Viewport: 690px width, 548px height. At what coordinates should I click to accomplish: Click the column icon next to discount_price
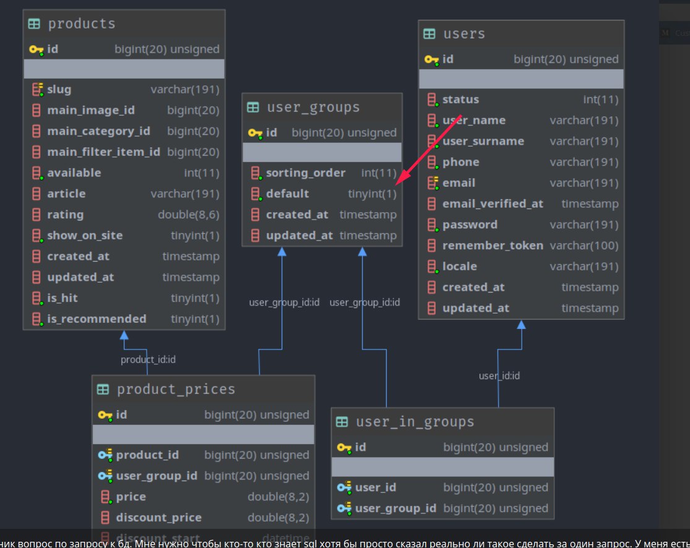105,518
